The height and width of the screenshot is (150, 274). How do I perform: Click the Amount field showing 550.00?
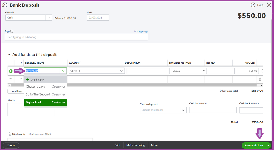coord(247,71)
